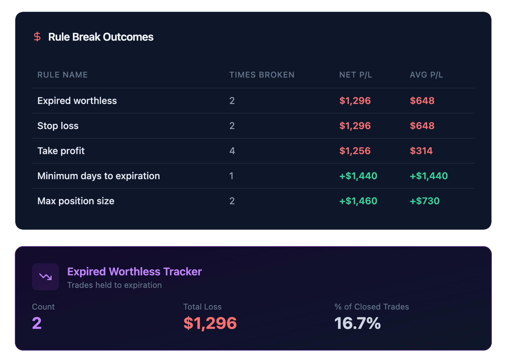Click the +$1,440 value for Minimum days rule
This screenshot has width=506, height=359.
point(358,176)
